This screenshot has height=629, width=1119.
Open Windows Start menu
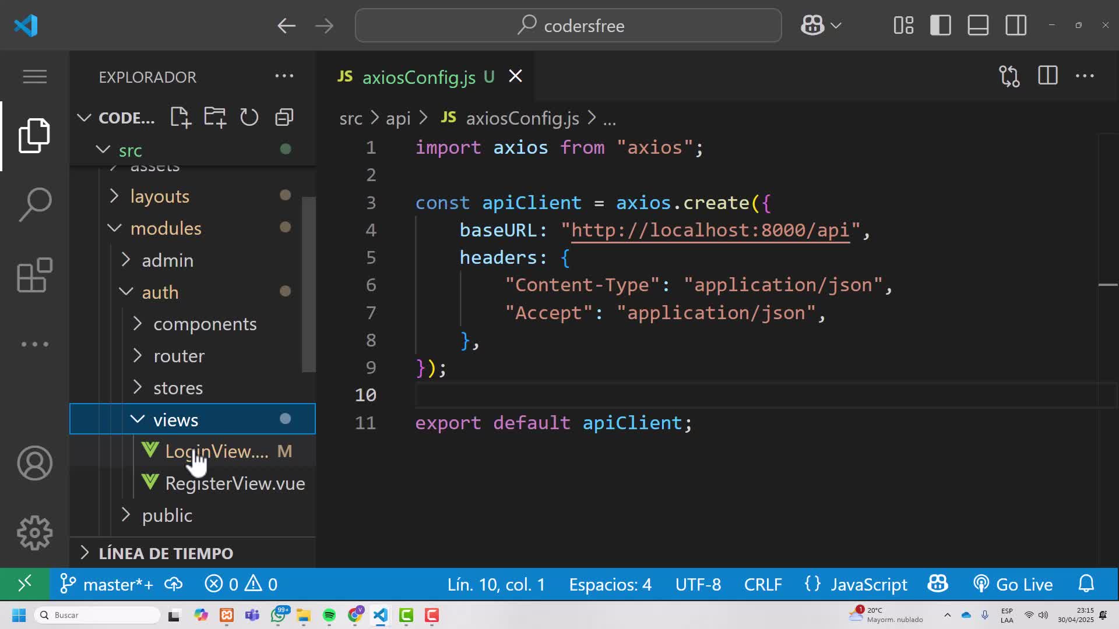coord(19,615)
